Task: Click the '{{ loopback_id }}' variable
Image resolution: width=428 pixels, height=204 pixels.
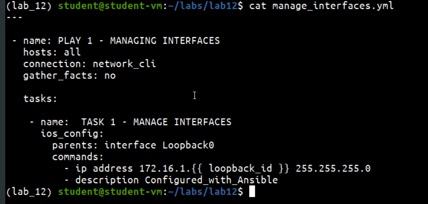Action: pos(241,169)
